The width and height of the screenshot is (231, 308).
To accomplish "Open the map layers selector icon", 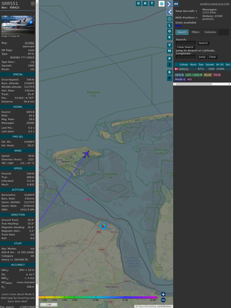I will coord(162,3).
